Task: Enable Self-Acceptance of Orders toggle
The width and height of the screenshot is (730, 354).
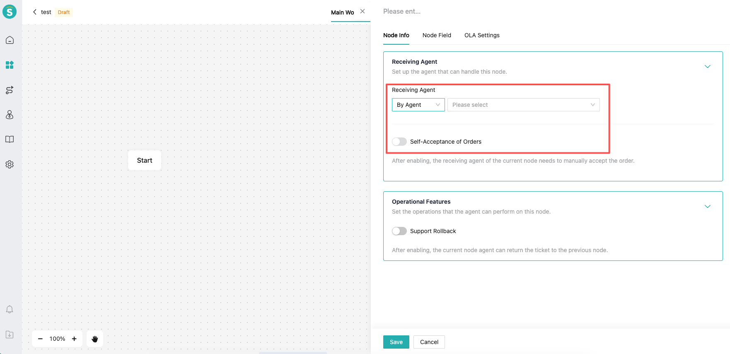Action: (x=399, y=142)
